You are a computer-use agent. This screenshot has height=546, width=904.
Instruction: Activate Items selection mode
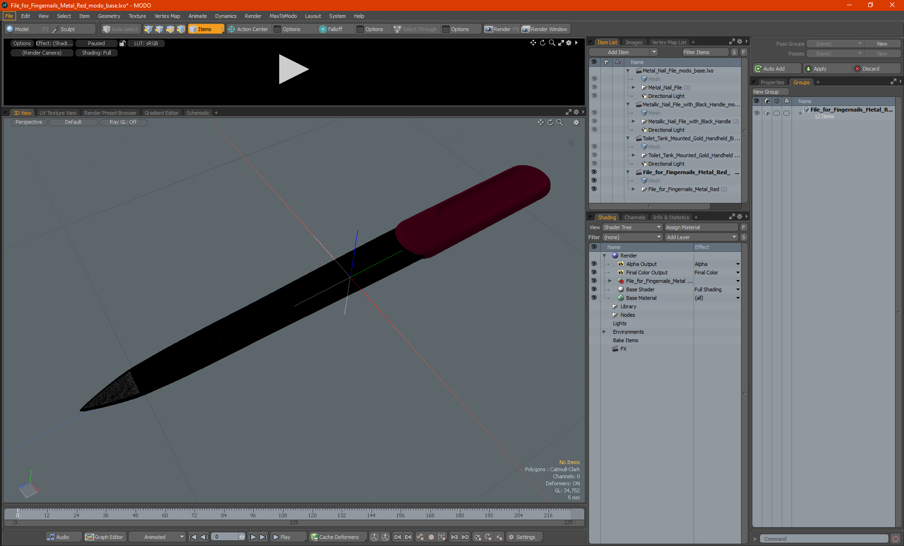tap(206, 29)
